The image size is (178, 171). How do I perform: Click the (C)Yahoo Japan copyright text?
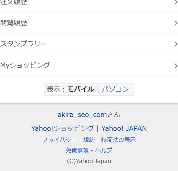tap(89, 161)
